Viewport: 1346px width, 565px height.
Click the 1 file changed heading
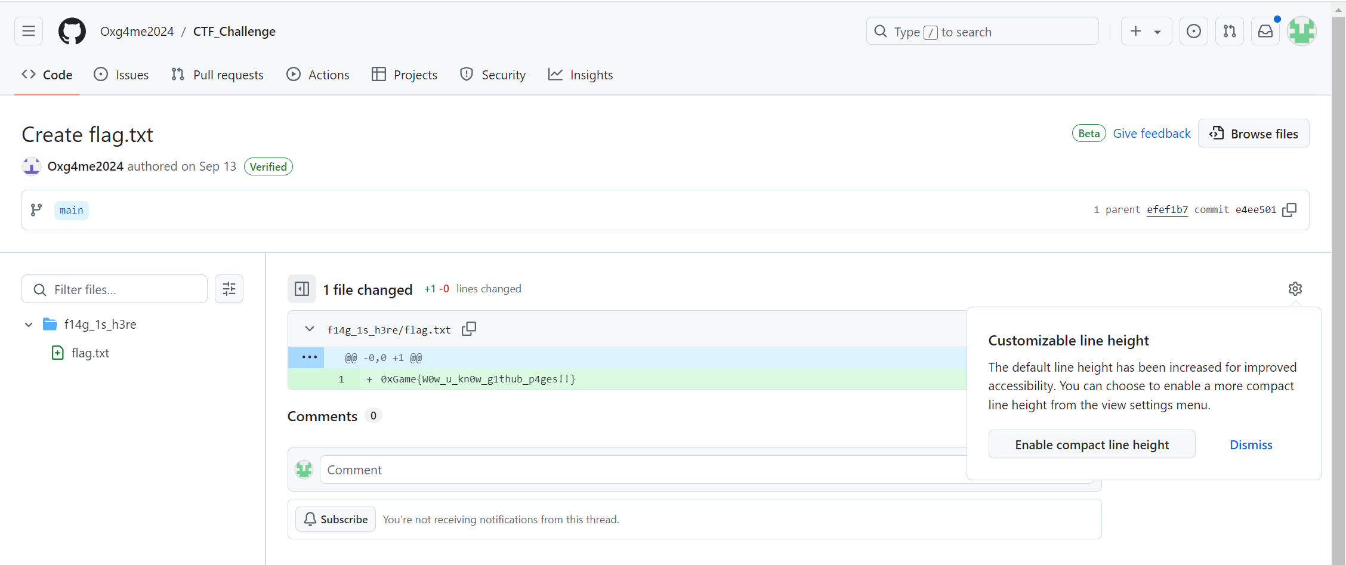click(368, 289)
